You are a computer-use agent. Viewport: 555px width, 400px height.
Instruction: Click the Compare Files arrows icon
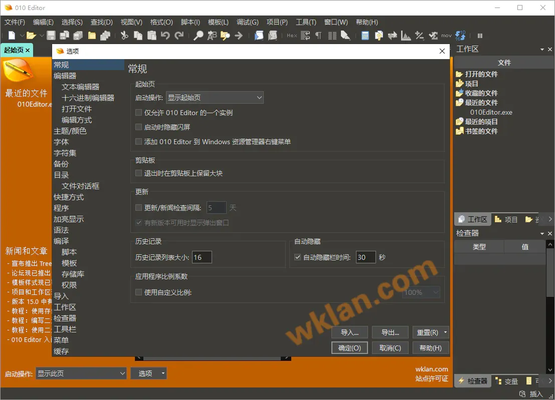coord(392,36)
